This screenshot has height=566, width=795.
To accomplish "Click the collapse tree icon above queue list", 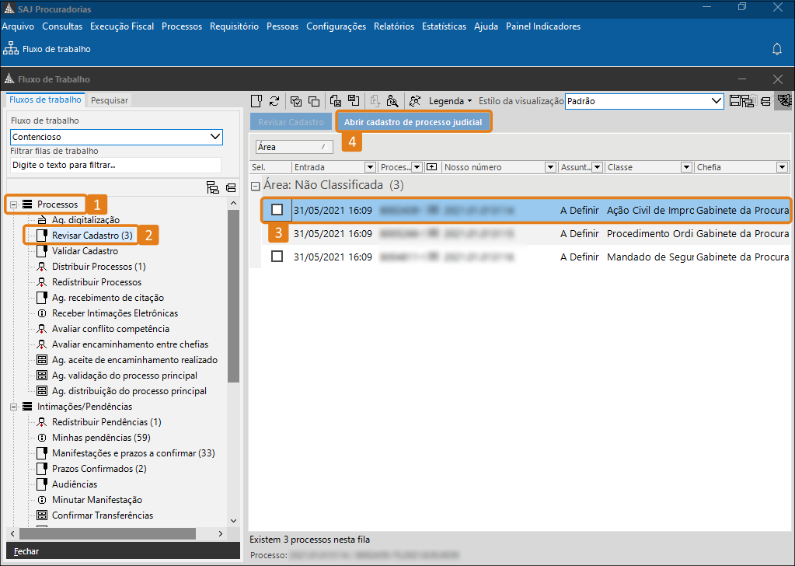I will (x=231, y=187).
